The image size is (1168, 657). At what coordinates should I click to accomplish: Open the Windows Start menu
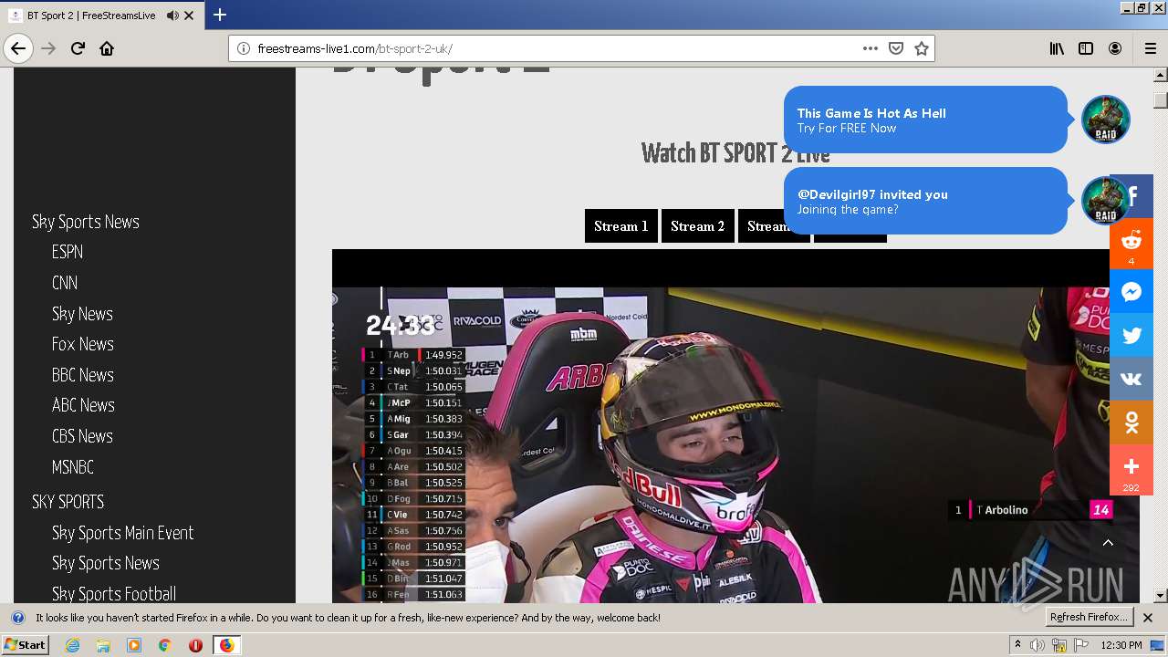[25, 645]
